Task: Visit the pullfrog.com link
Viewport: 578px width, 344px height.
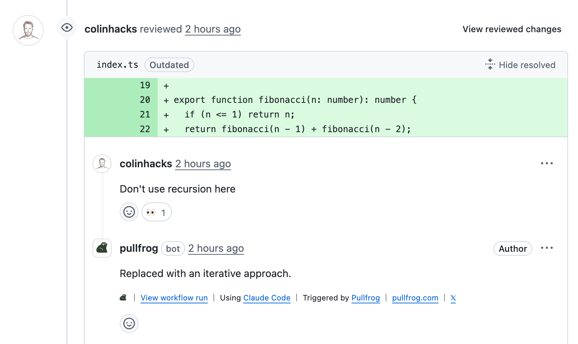Action: [x=415, y=298]
